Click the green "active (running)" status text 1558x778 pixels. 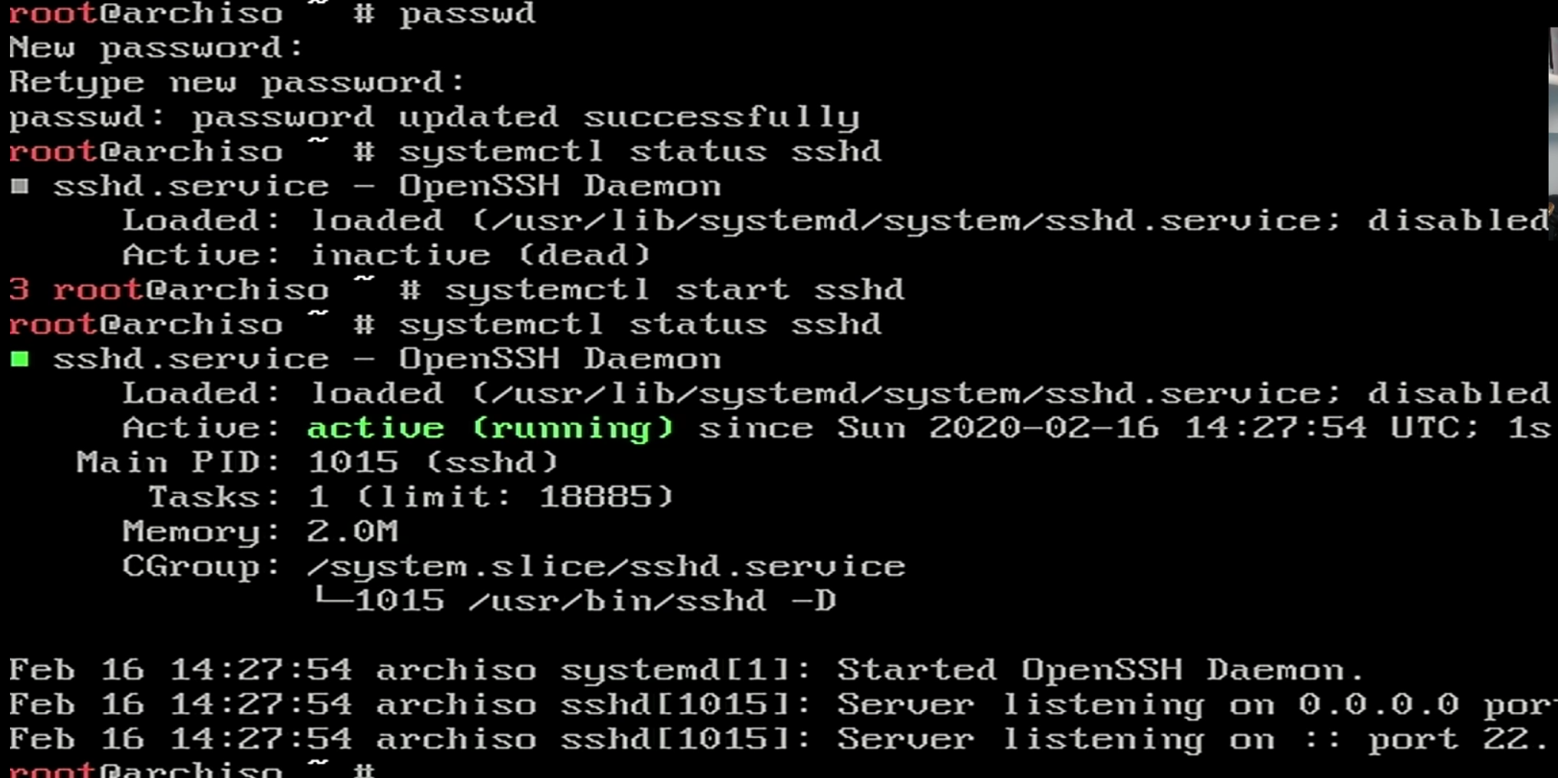490,428
